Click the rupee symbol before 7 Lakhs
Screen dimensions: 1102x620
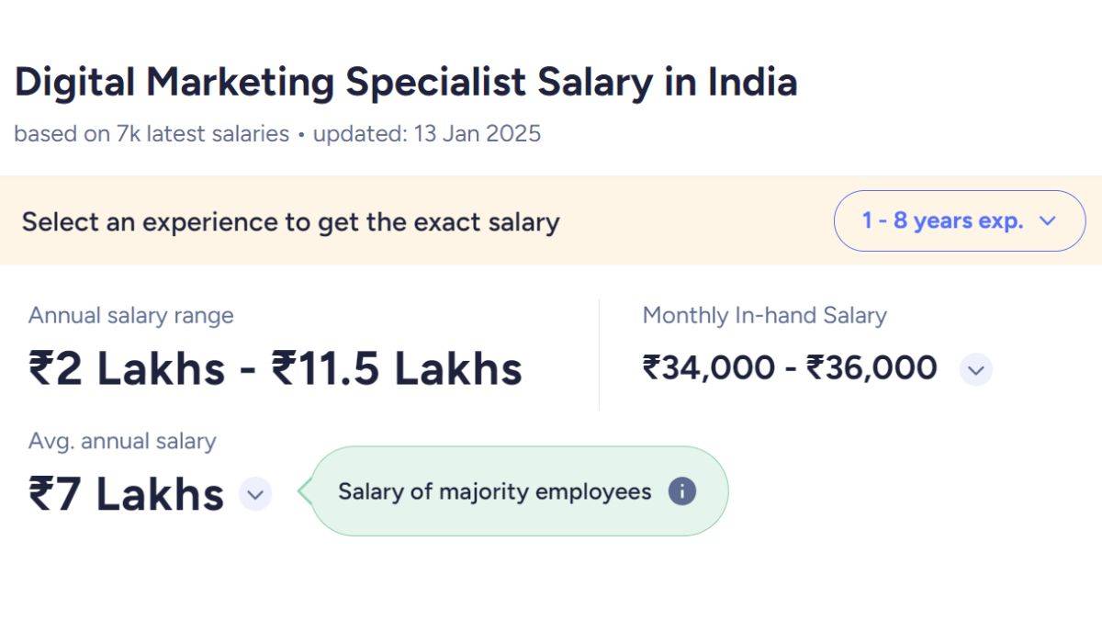click(x=40, y=493)
